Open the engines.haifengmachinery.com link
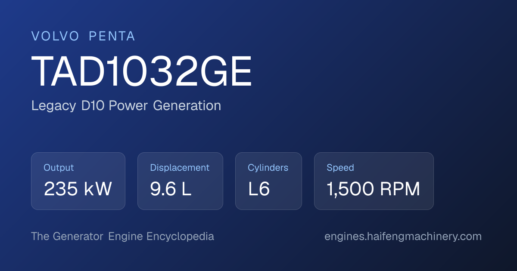This screenshot has width=517, height=271. (403, 237)
